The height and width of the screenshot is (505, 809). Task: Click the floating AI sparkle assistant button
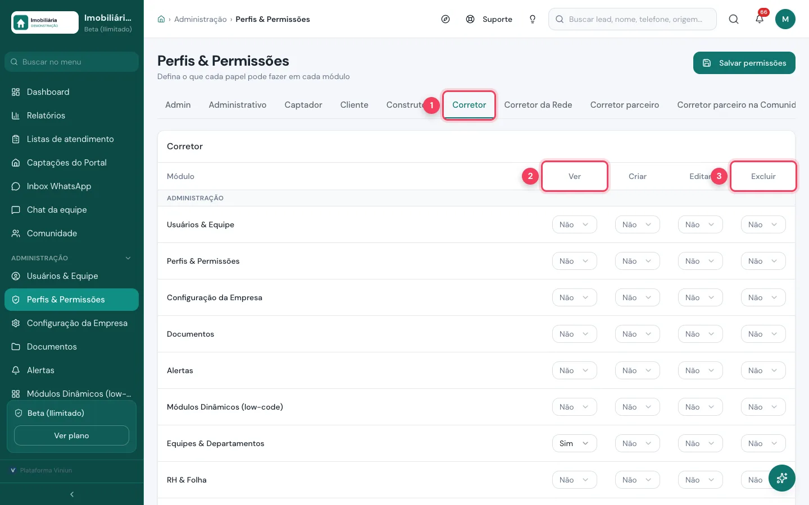(x=782, y=478)
